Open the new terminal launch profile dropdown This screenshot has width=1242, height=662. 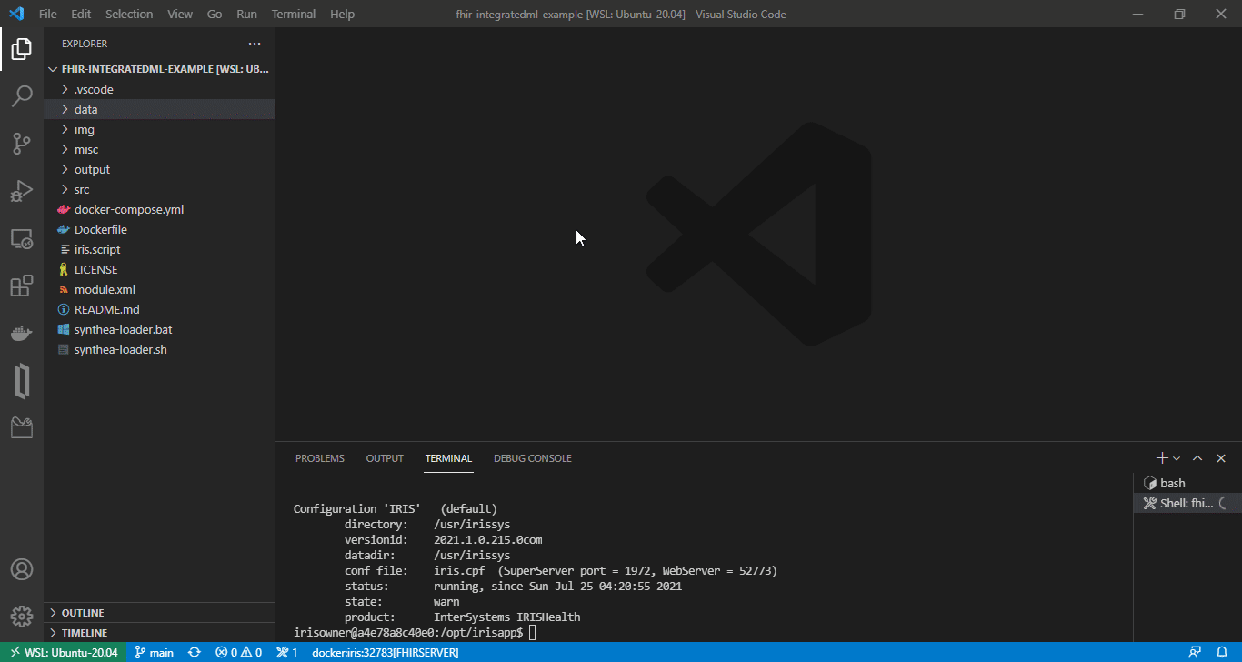(x=1177, y=458)
